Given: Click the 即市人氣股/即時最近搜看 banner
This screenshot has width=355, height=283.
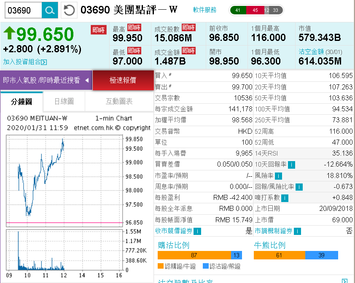Looking at the screenshot, I should click(x=46, y=80).
